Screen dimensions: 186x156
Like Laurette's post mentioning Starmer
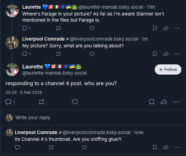tap(92, 28)
